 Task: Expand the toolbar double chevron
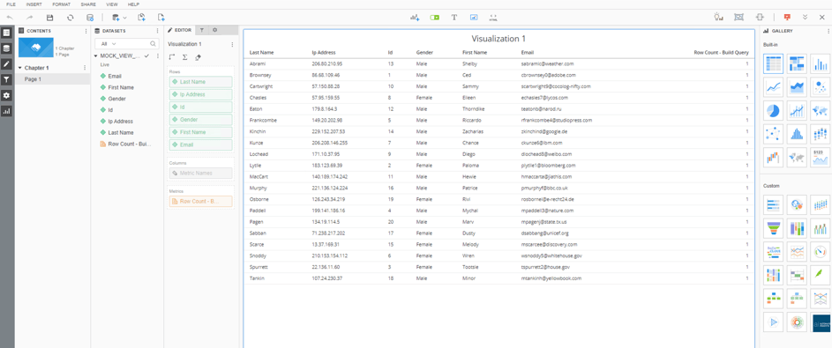click(805, 18)
